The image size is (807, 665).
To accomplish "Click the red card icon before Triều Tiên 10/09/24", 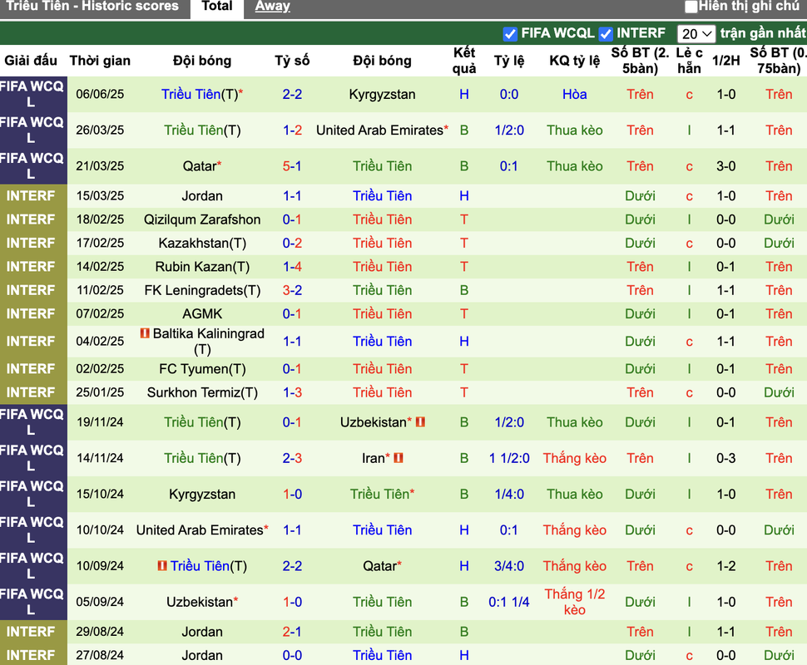I will 162,566.
